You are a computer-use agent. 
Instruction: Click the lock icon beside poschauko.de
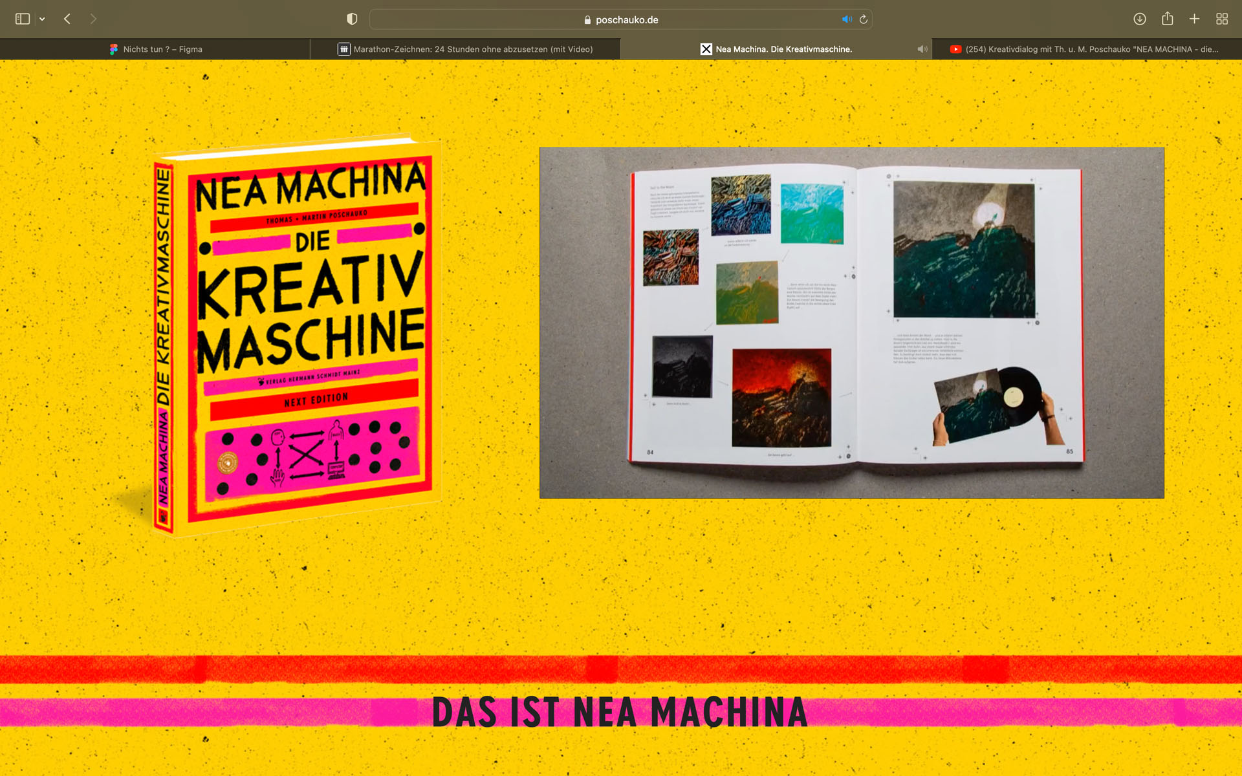click(x=587, y=20)
